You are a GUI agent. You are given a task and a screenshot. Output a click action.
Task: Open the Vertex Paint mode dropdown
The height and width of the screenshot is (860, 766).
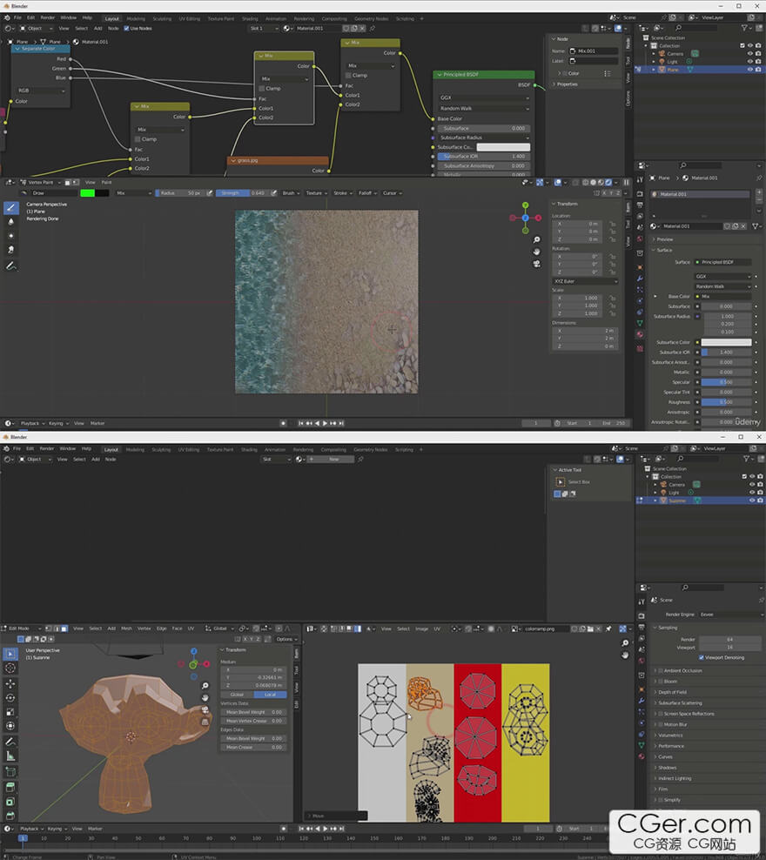(39, 182)
